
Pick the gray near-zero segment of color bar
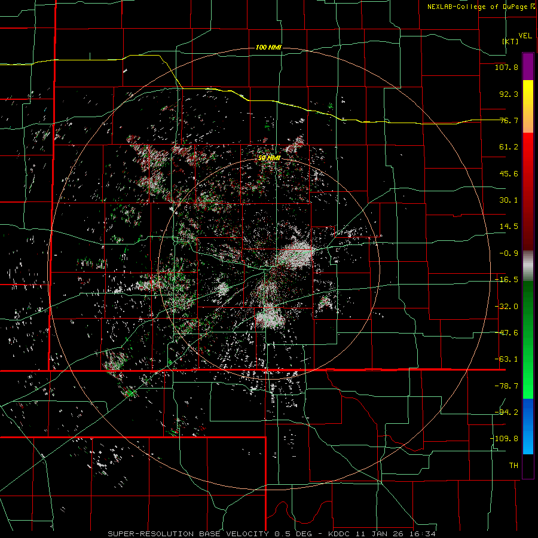(528, 266)
